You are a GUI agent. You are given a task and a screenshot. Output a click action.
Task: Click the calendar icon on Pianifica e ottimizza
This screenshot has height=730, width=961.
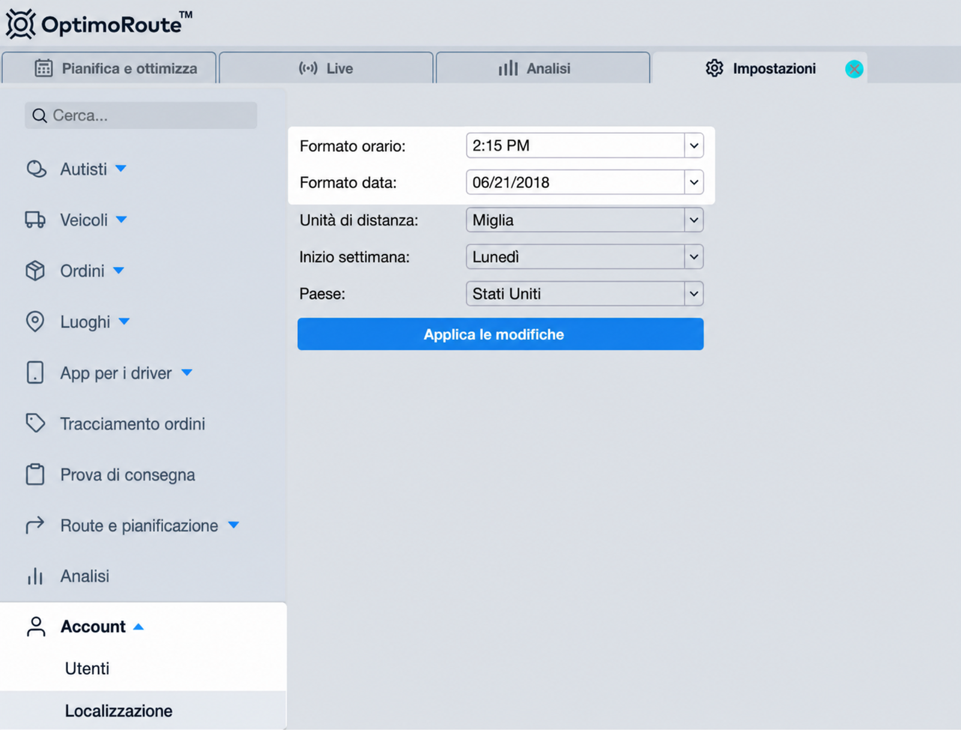coord(43,68)
